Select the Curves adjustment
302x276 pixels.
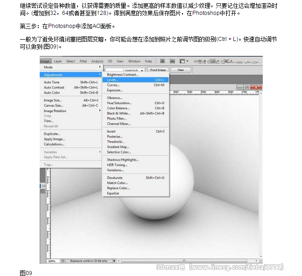(x=135, y=85)
